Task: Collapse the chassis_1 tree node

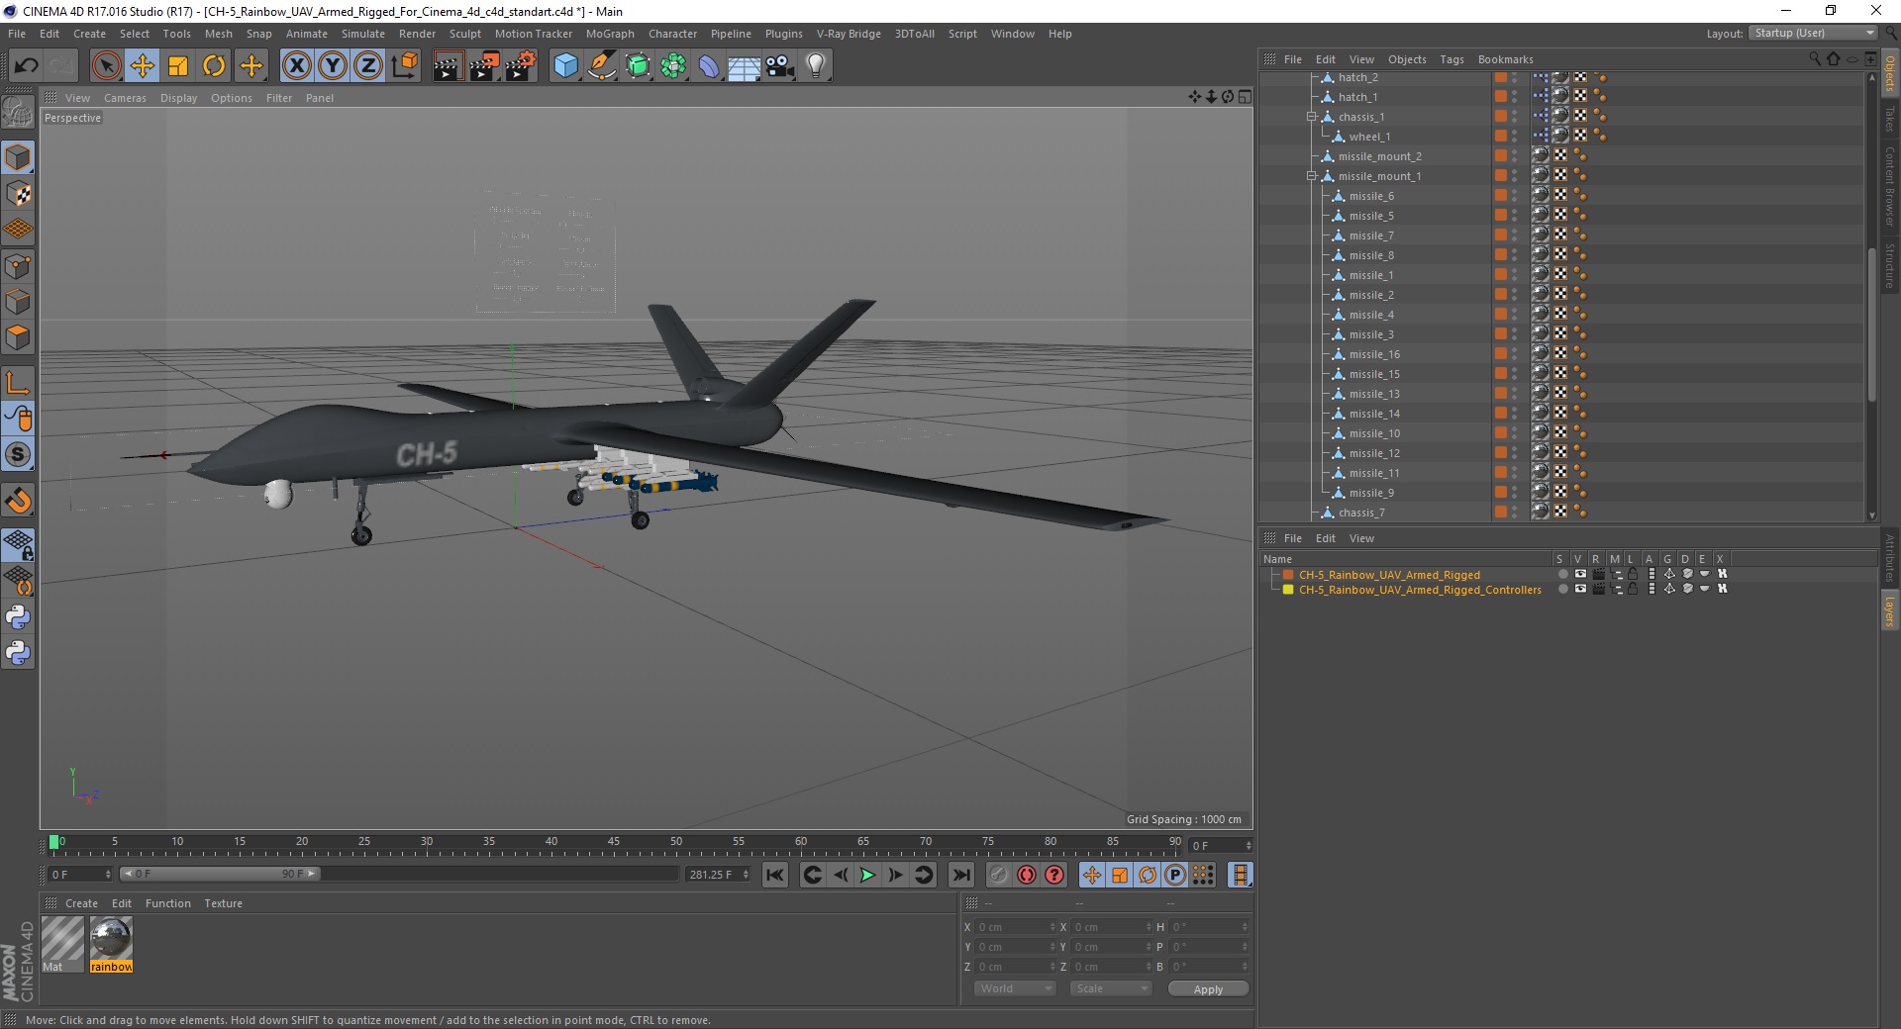Action: coord(1312,117)
